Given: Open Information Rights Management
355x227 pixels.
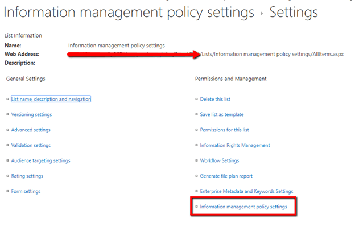Looking at the screenshot, I should coord(235,145).
